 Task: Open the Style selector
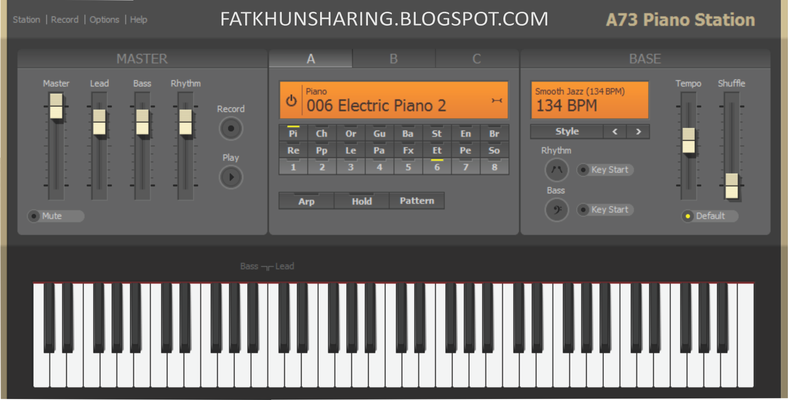567,131
